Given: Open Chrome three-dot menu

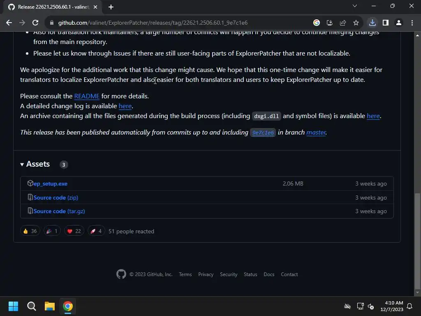Looking at the screenshot, I should [412, 23].
